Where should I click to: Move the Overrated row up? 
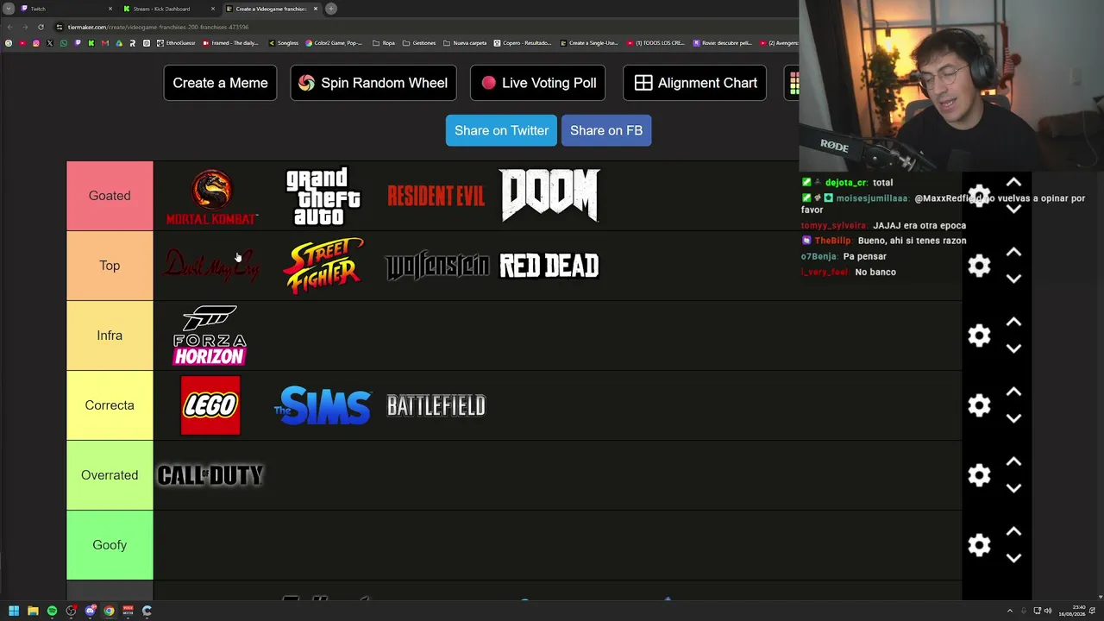tap(1013, 462)
